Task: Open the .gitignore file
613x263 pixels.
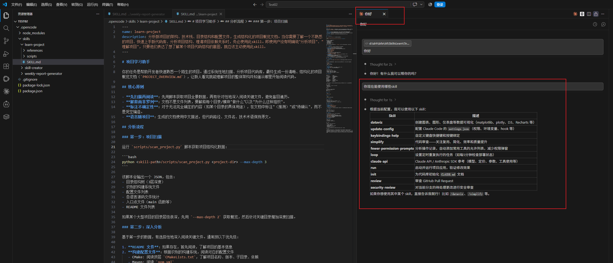Action: (x=58, y=79)
